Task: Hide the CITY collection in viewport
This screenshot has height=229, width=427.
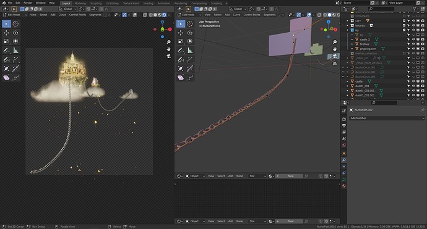Action: pos(413,20)
